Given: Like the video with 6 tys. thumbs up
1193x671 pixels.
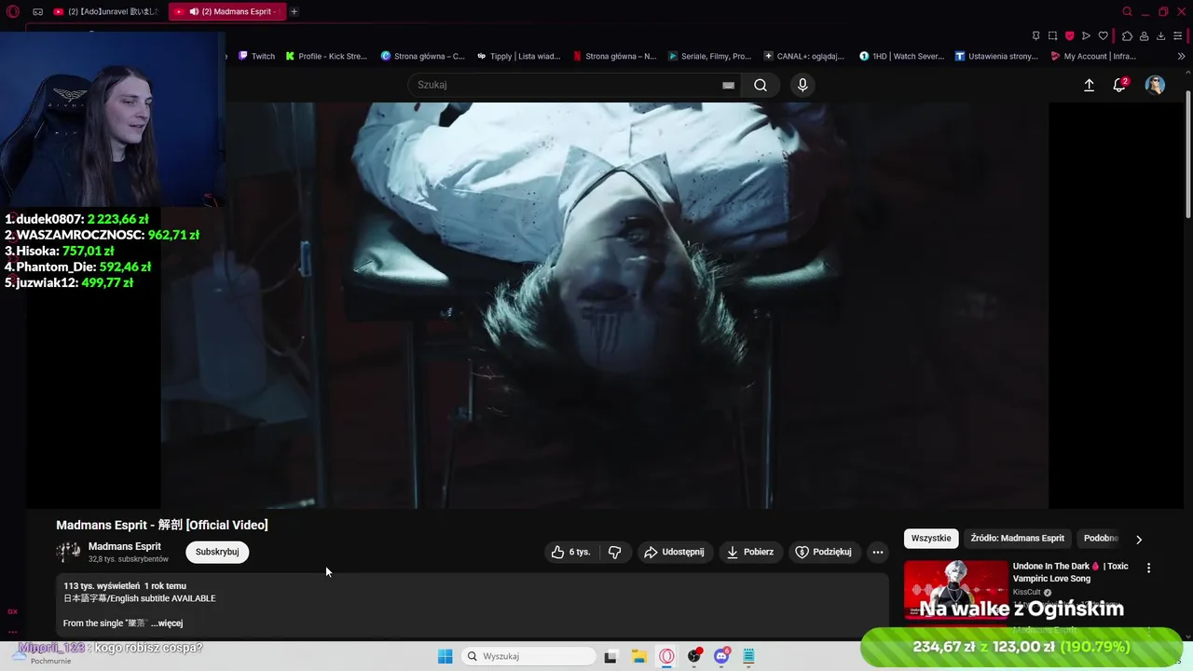Looking at the screenshot, I should [x=571, y=552].
